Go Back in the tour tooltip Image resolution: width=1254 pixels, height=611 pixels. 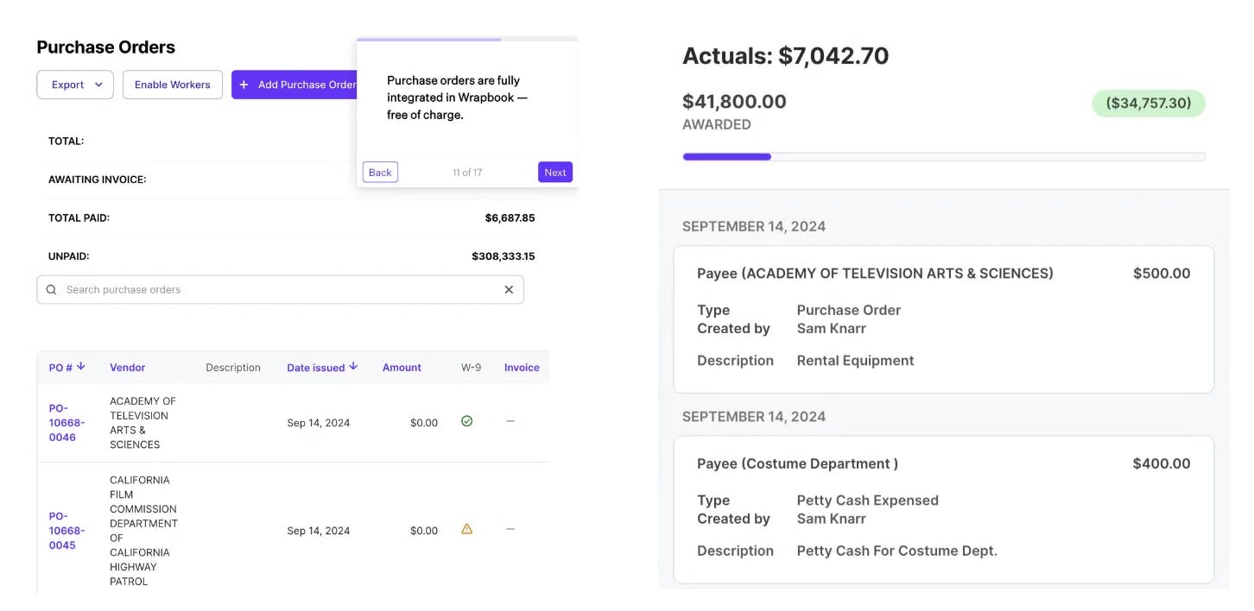point(380,173)
